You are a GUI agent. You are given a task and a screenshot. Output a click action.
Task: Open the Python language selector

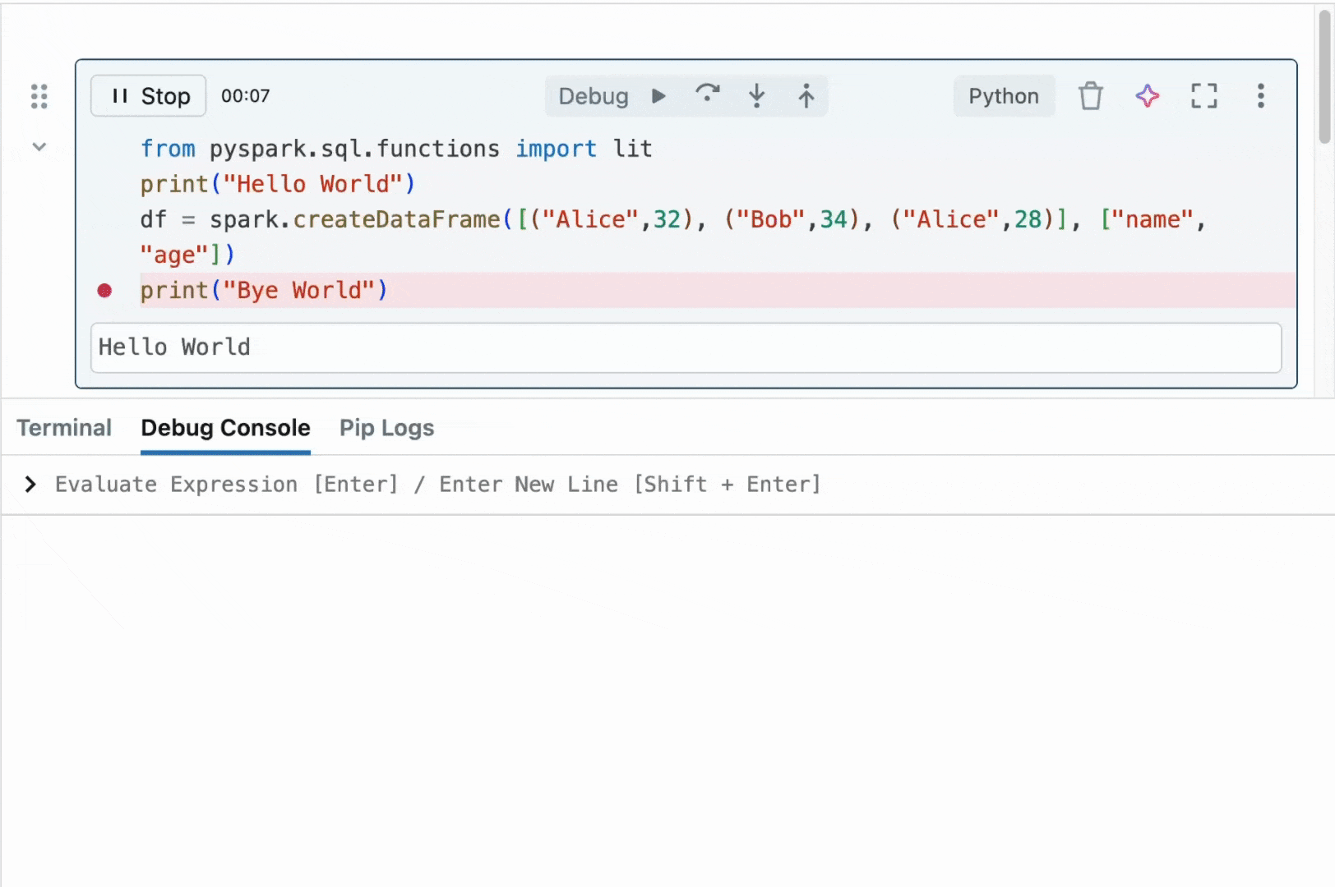pos(1003,96)
